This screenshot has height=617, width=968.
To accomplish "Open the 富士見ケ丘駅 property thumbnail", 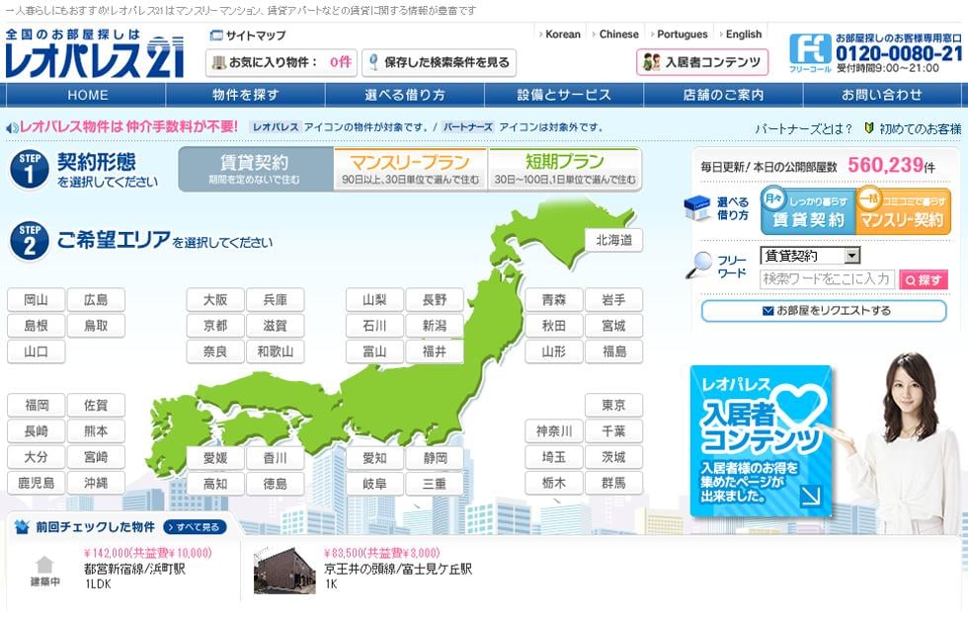I will tap(284, 571).
